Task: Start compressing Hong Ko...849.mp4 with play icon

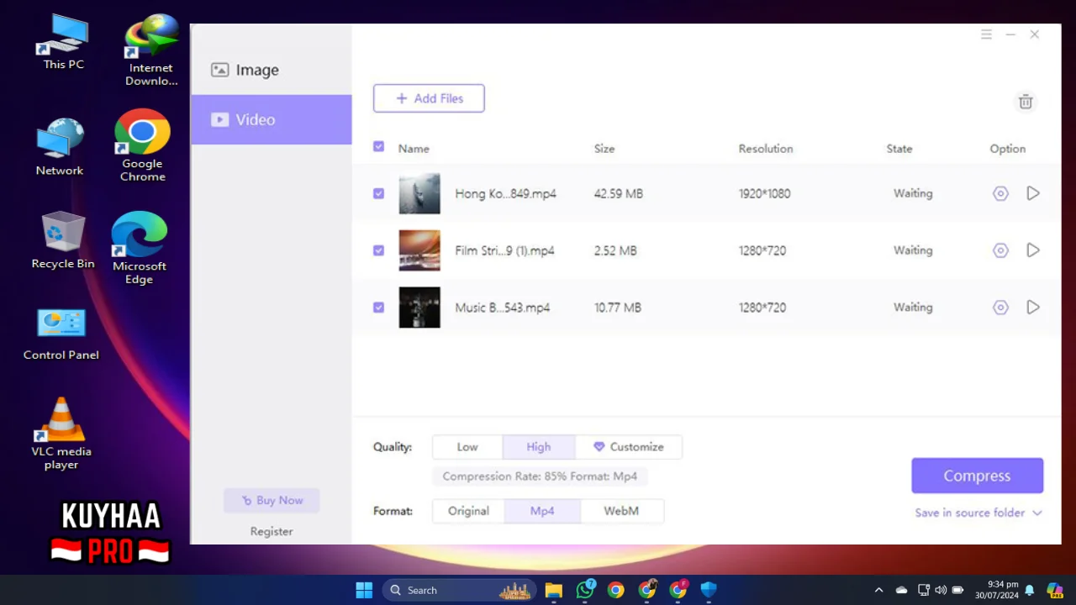Action: point(1033,193)
